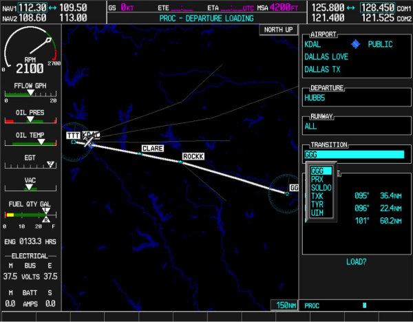The height and width of the screenshot is (322, 413).
Task: Click the PROC page group label
Action: [312, 306]
